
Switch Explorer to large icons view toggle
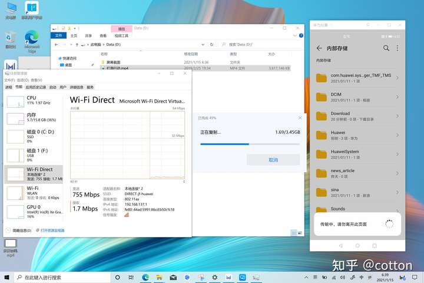tap(300, 233)
